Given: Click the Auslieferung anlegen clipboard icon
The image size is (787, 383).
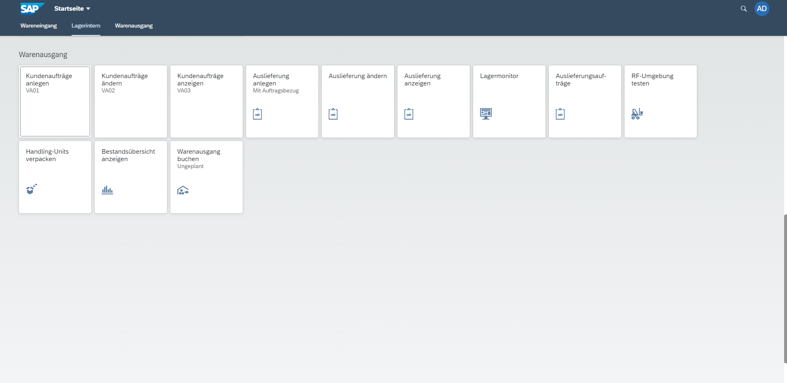Looking at the screenshot, I should tap(258, 114).
